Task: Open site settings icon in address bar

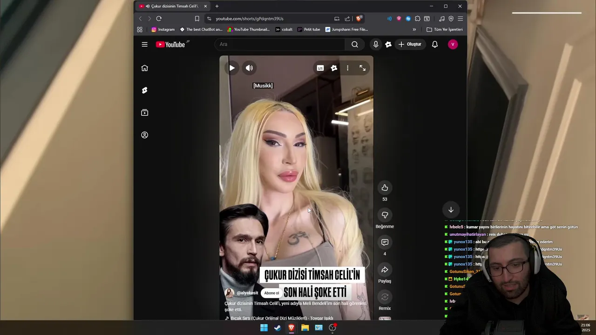Action: (x=209, y=19)
